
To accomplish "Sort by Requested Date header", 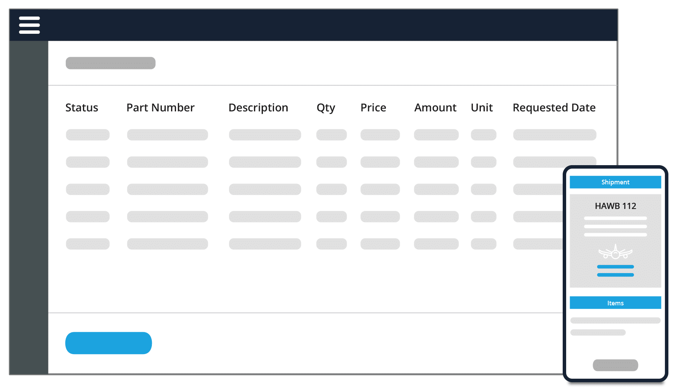I will (554, 108).
